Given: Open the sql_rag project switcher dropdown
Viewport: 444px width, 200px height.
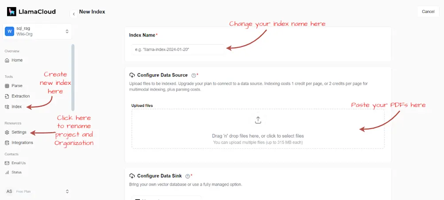Looking at the screenshot, I should click(37, 31).
